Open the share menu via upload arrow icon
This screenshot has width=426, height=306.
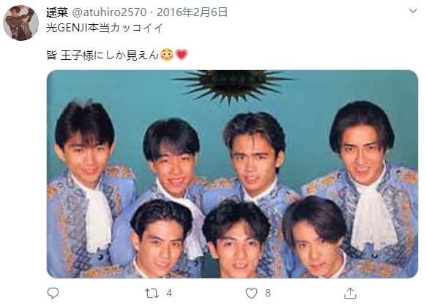pos(350,293)
